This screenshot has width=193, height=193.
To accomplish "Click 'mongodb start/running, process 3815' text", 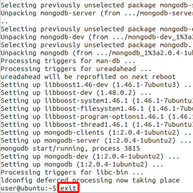I will click(70, 148).
